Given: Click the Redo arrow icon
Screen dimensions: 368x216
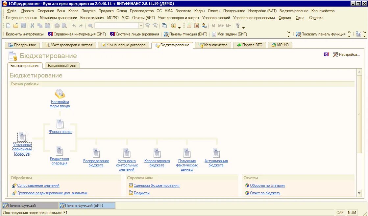Looking at the screenshot, I should 81,26.
